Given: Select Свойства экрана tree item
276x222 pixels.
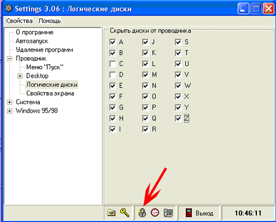Looking at the screenshot, I should pyautogui.click(x=50, y=94).
